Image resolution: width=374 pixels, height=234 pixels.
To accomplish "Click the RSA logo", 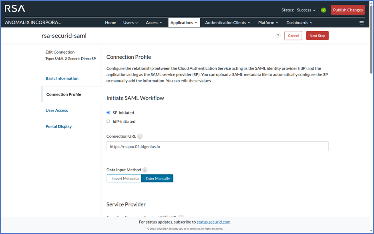I will coord(15,8).
